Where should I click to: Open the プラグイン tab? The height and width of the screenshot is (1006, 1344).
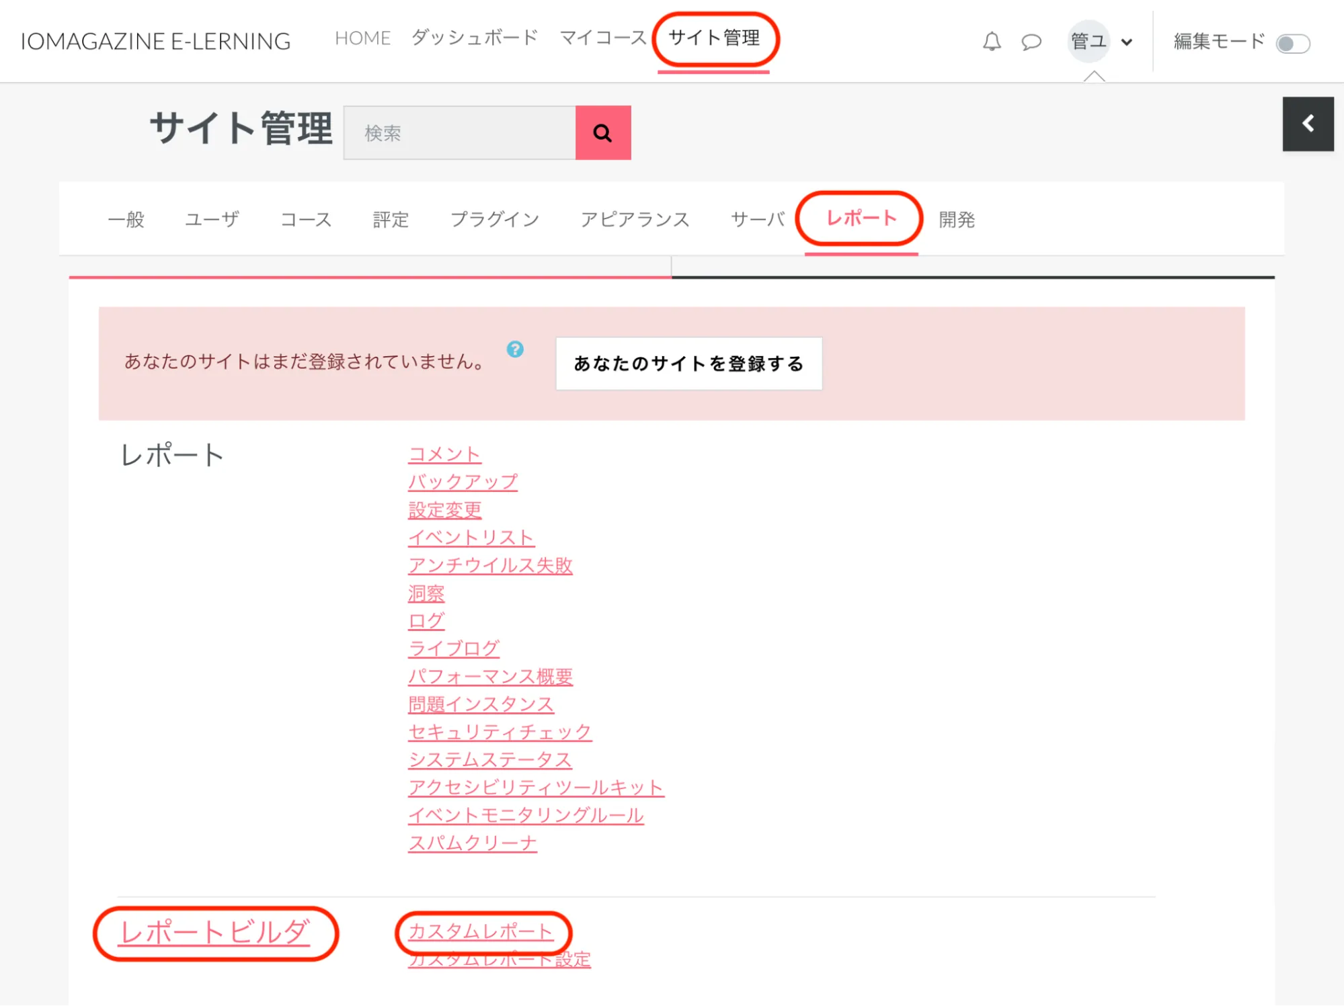coord(495,220)
